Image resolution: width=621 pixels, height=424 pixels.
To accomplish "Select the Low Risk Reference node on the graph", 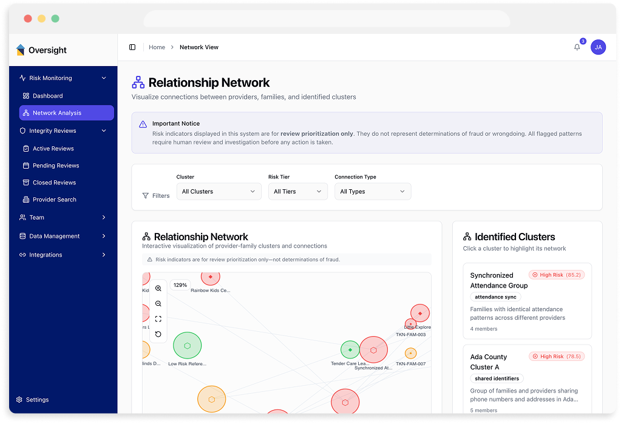I will [x=187, y=345].
